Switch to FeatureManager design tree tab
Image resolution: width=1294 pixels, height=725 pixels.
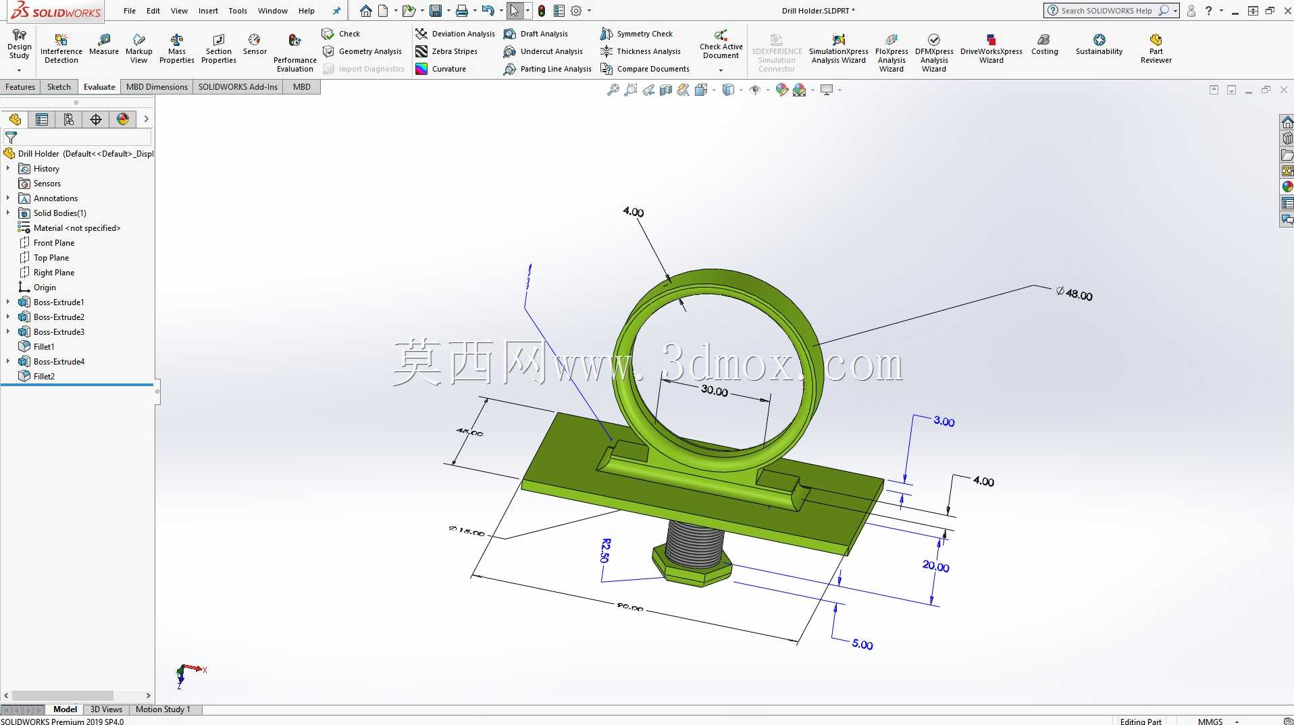[15, 119]
